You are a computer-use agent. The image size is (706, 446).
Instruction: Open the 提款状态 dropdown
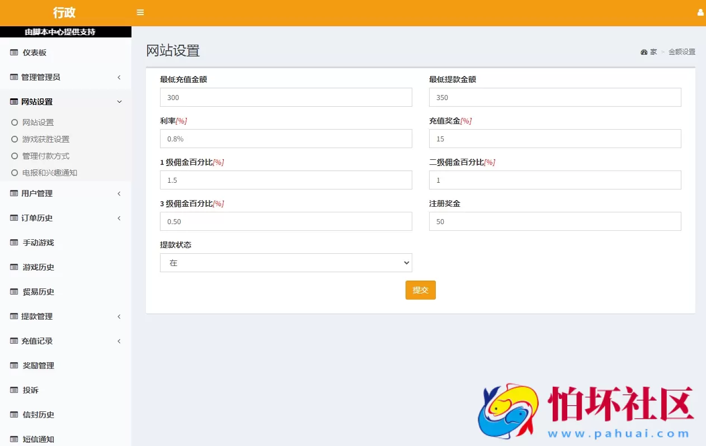pyautogui.click(x=286, y=263)
